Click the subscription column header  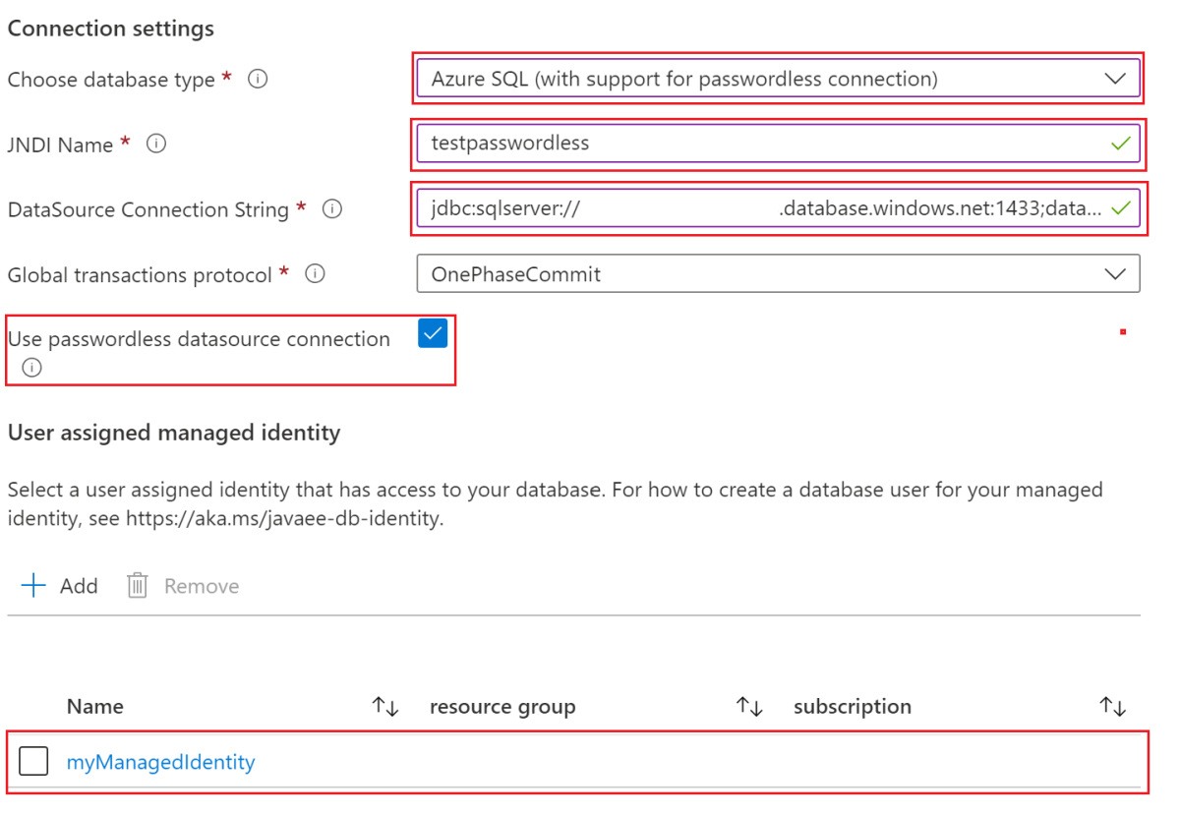point(852,706)
